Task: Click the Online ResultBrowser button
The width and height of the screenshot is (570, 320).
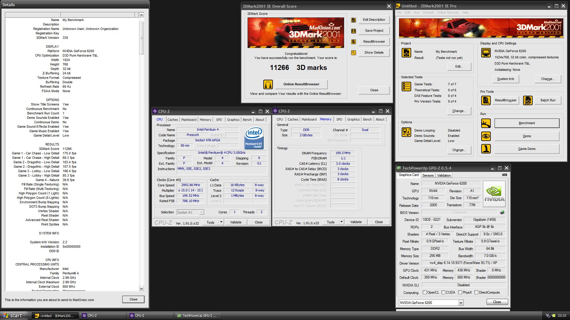Action: click(301, 84)
